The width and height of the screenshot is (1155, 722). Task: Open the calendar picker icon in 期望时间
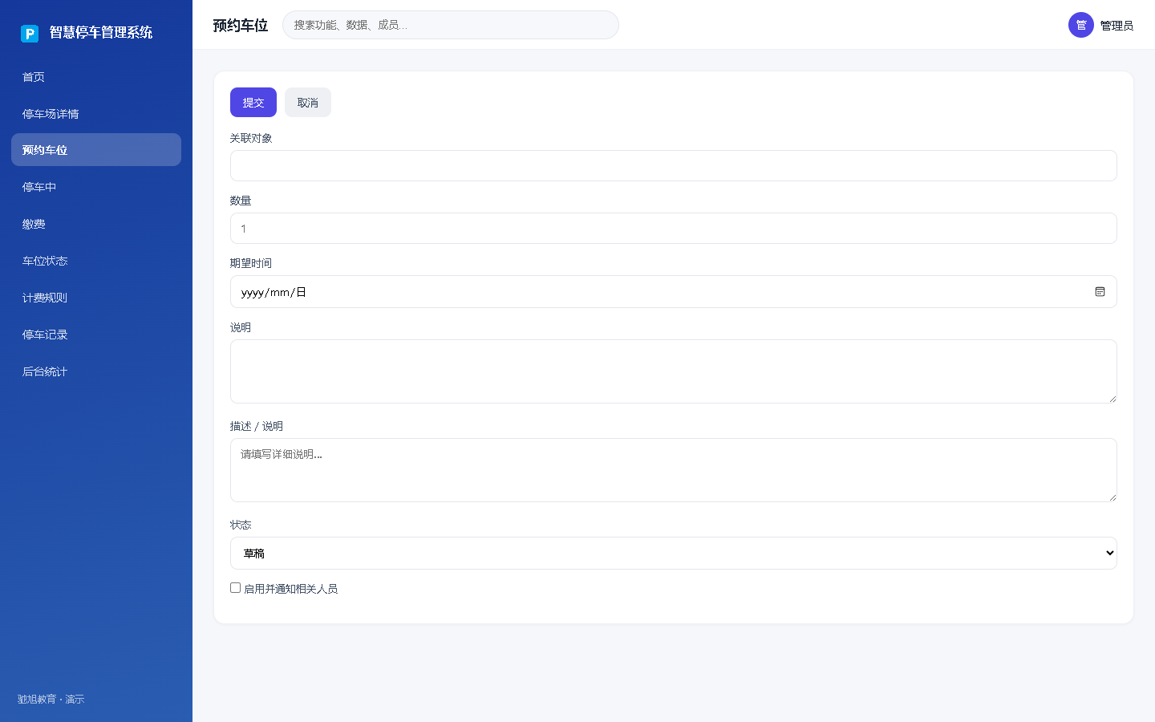tap(1100, 292)
